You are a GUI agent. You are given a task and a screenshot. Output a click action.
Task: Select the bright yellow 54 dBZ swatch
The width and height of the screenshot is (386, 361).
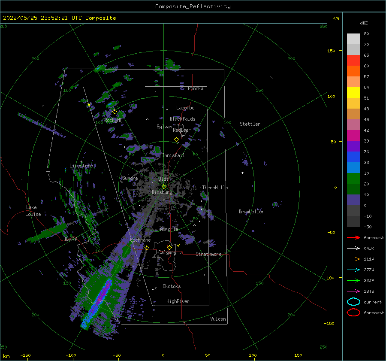tap(353, 92)
